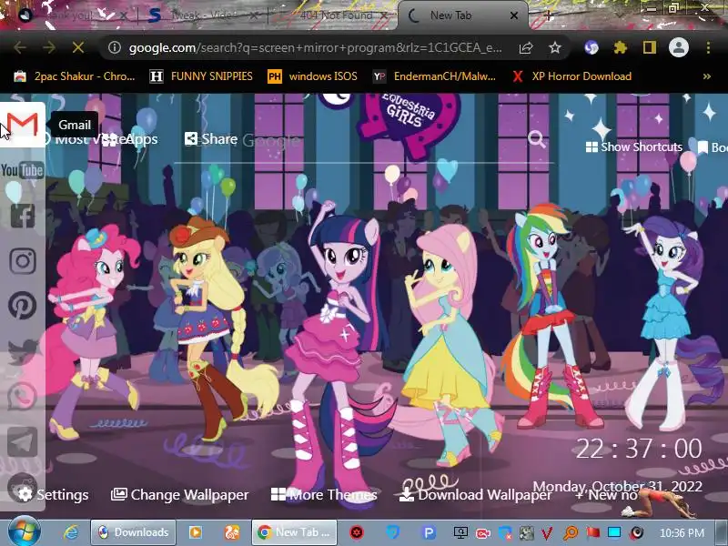Click the red camera recorder tray icon
Viewport: 728px width, 546px height.
[483, 533]
